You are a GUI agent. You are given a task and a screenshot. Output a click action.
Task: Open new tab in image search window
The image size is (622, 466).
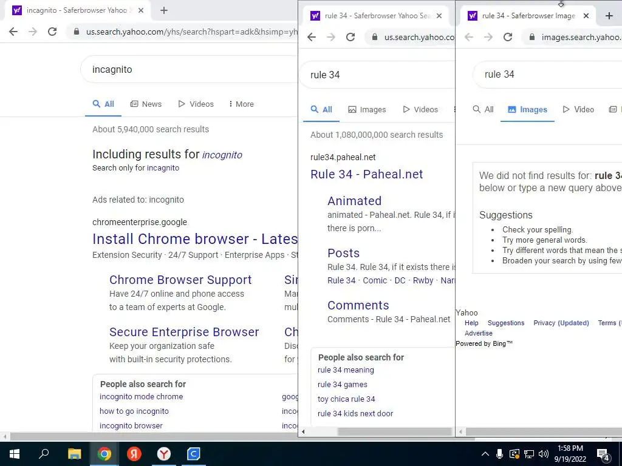(609, 16)
